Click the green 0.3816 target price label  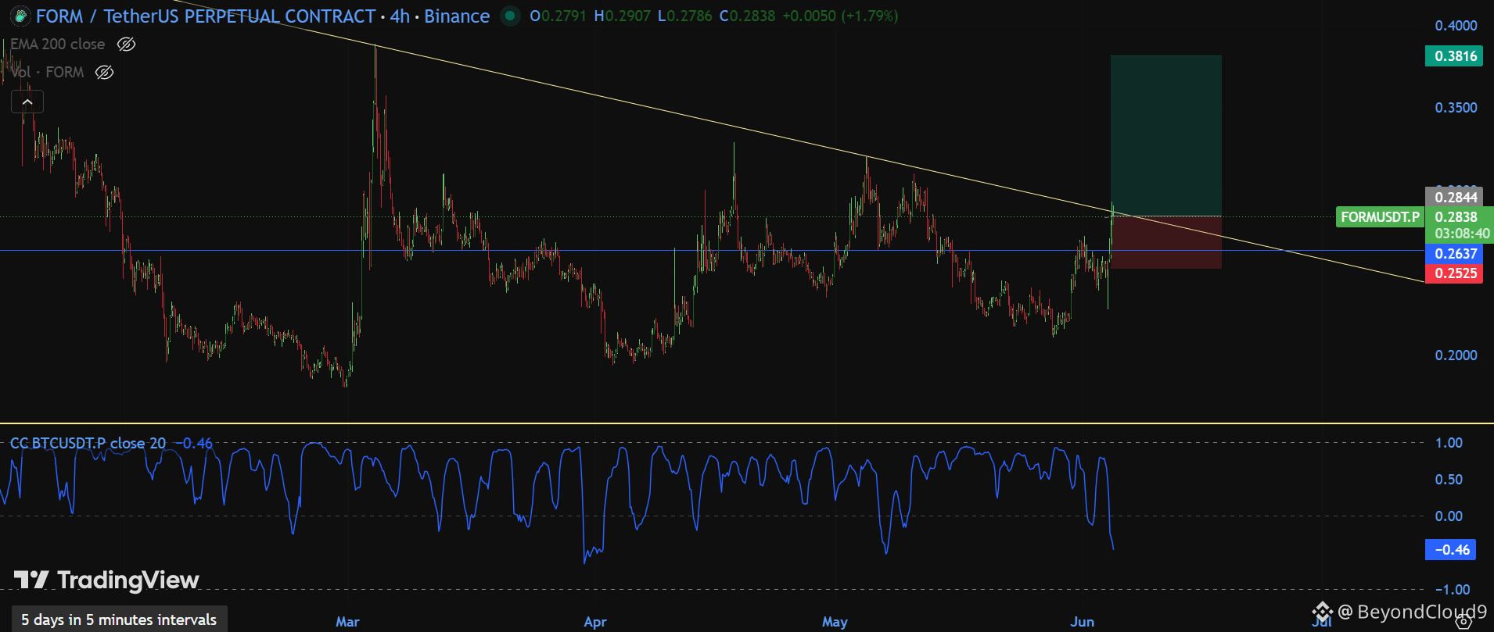(x=1454, y=56)
